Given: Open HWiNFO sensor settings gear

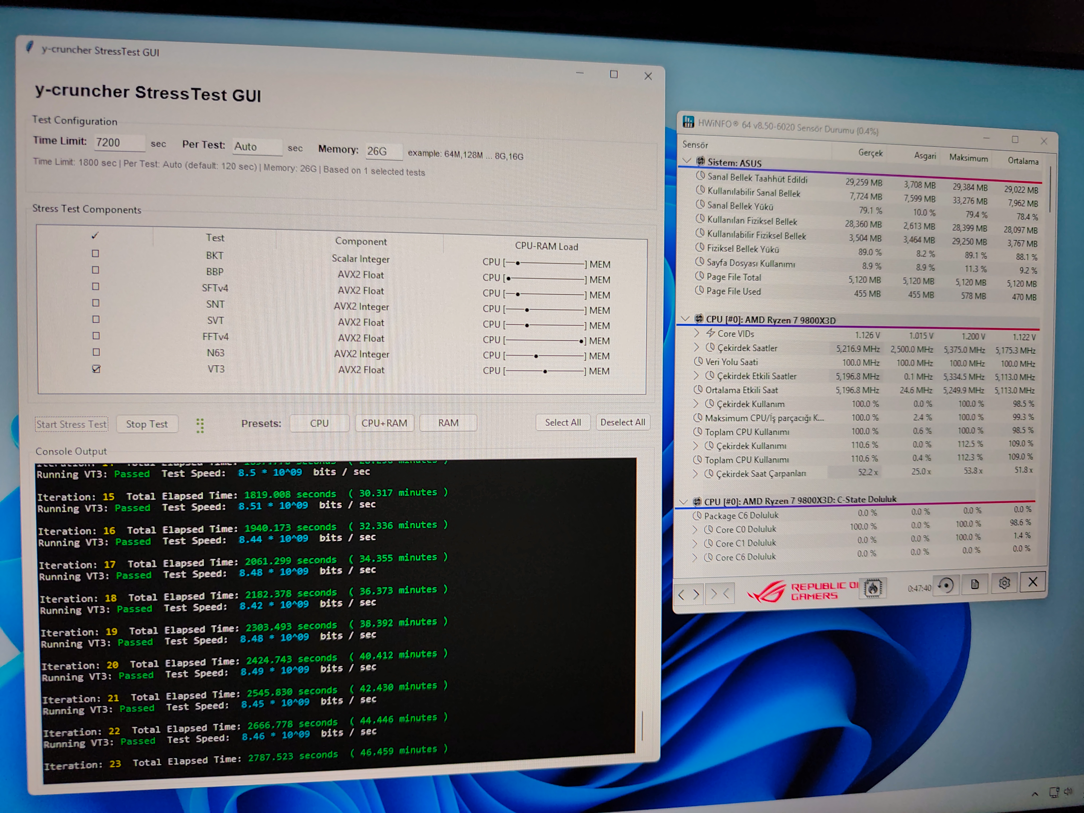Looking at the screenshot, I should (1004, 583).
